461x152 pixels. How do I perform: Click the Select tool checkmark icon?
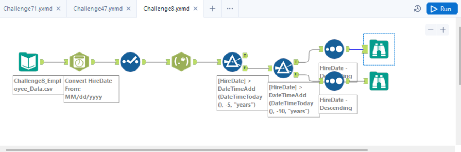point(130,62)
